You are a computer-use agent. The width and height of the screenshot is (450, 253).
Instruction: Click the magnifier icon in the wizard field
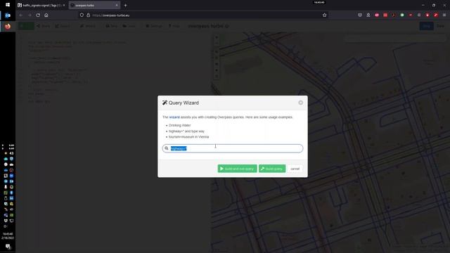[x=167, y=148]
